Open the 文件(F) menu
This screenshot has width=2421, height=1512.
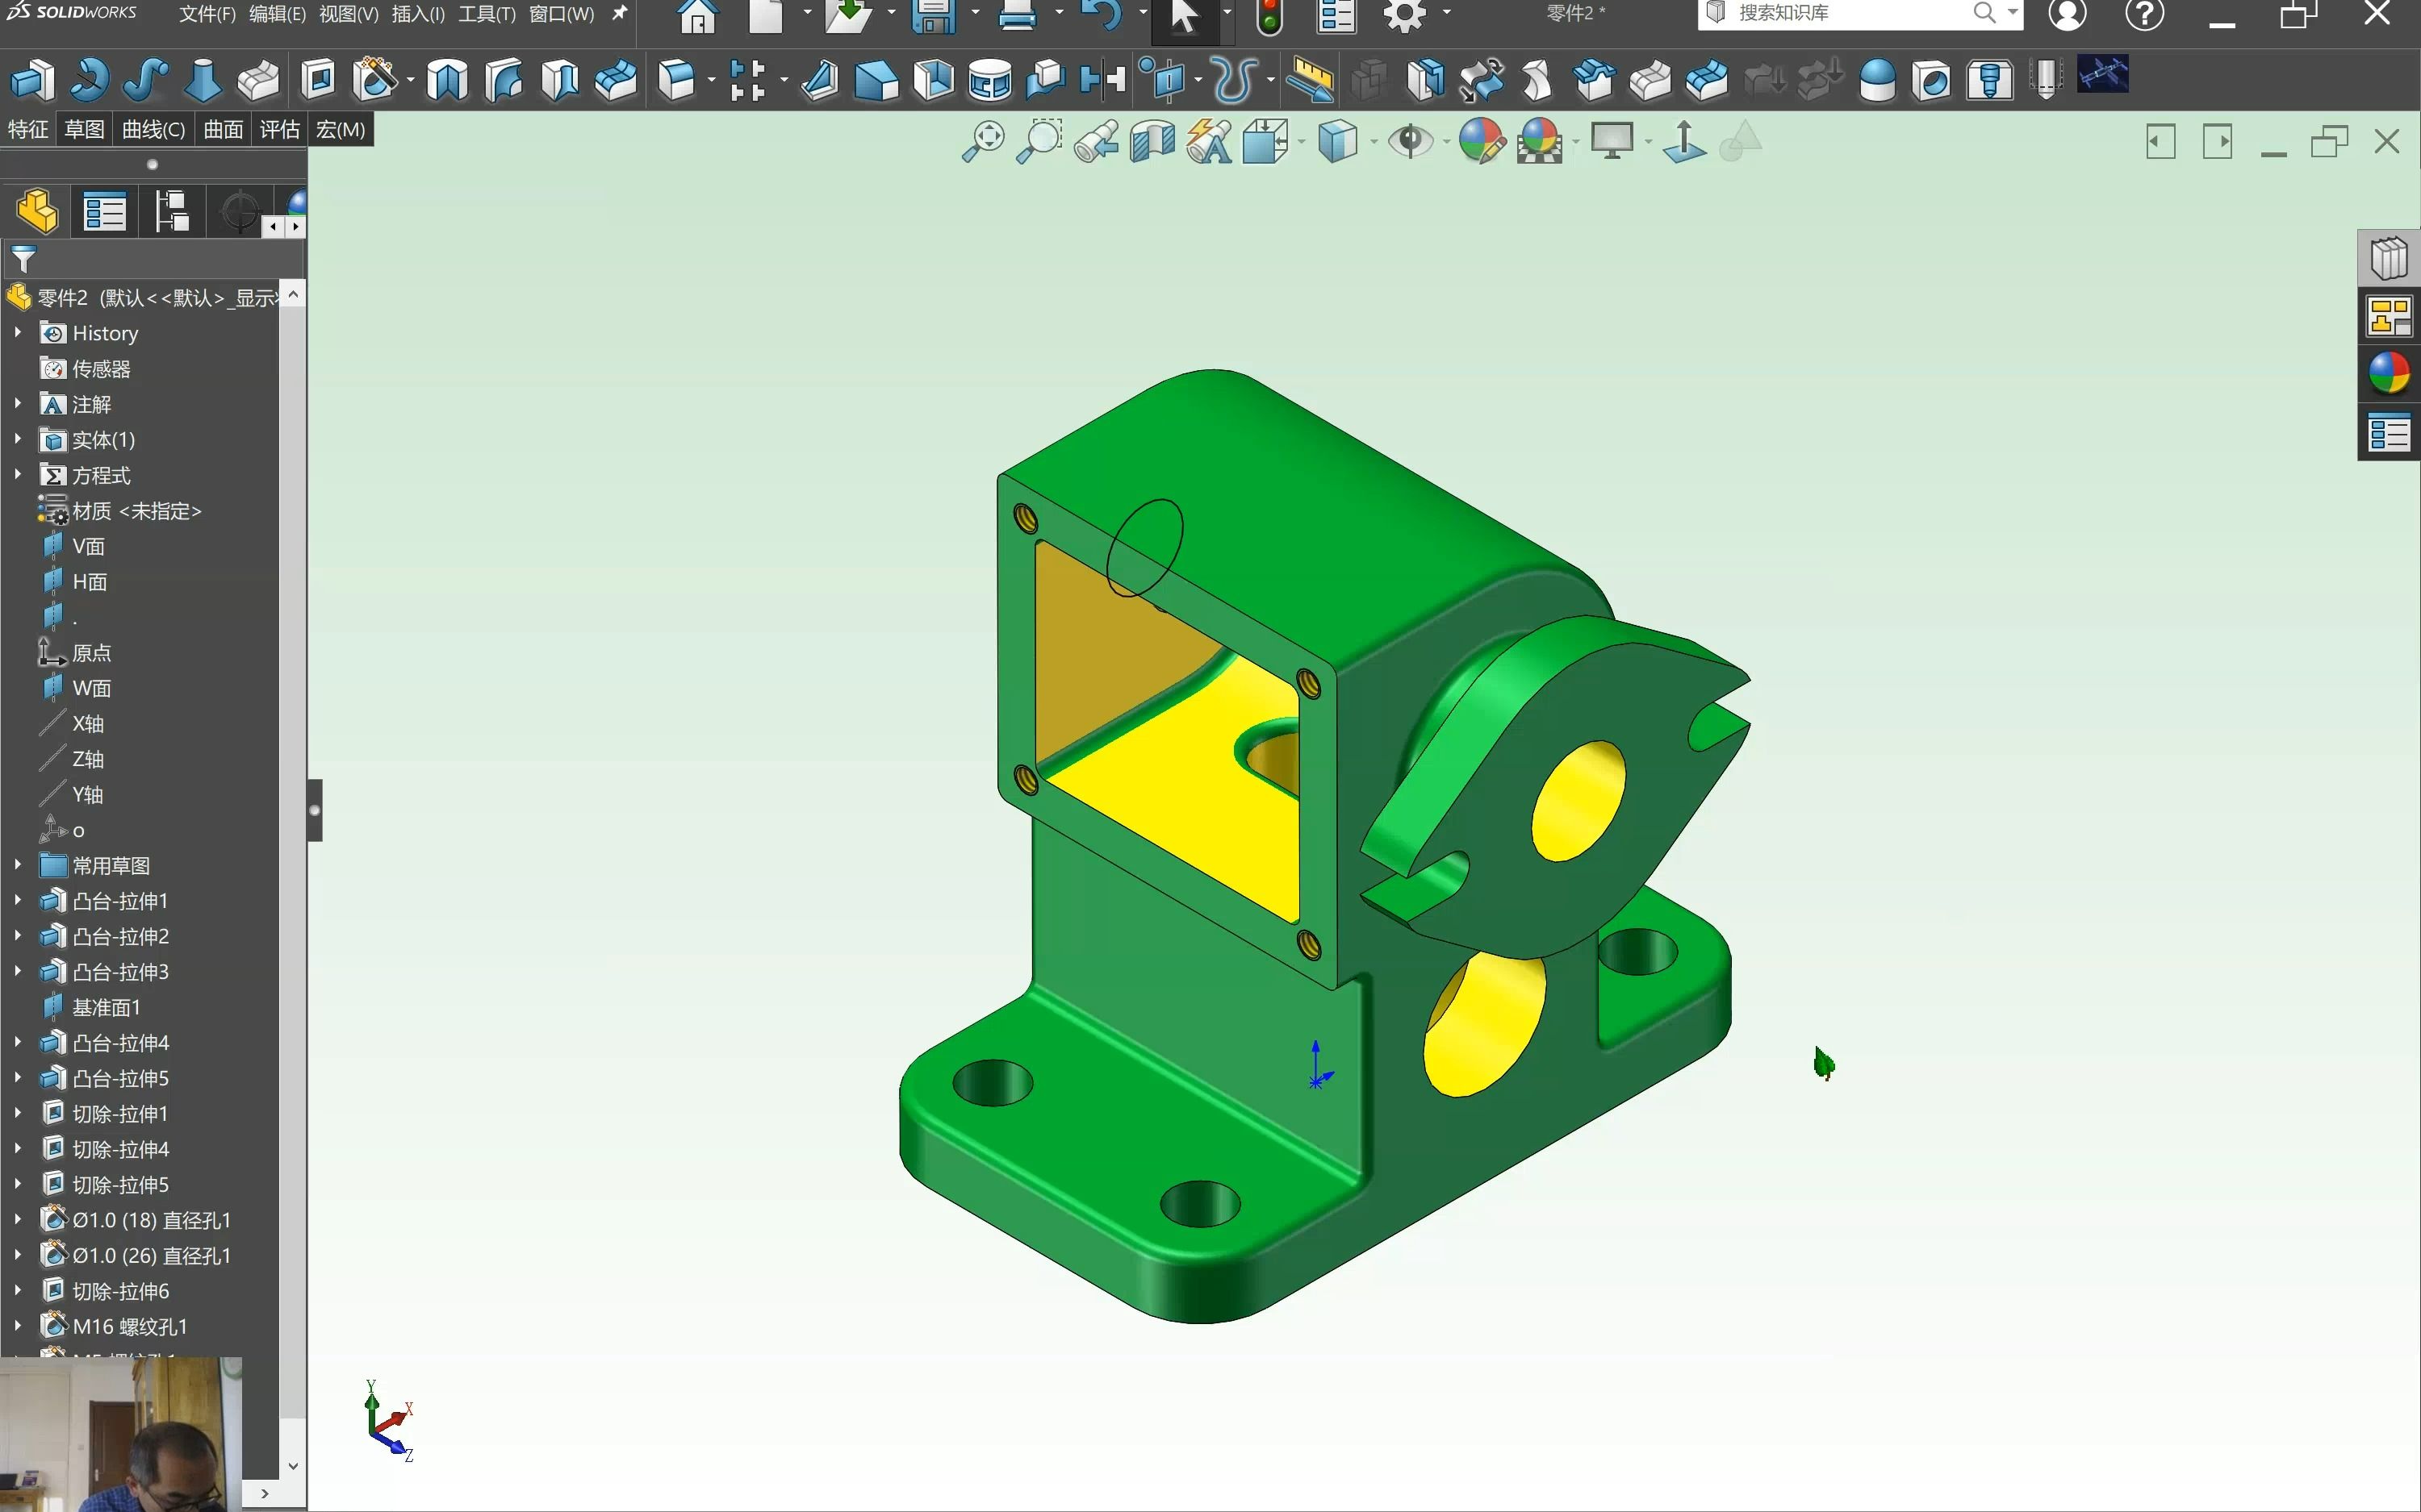[207, 14]
